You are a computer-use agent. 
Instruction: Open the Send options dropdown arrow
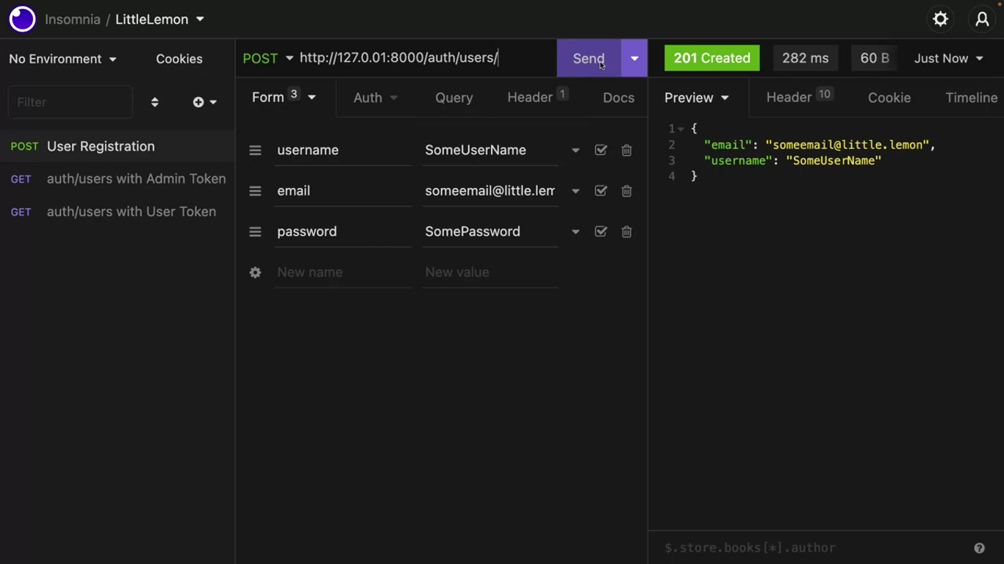point(634,58)
